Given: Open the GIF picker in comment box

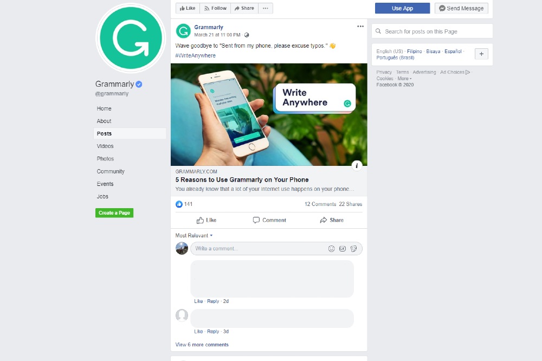Looking at the screenshot, I should click(342, 249).
